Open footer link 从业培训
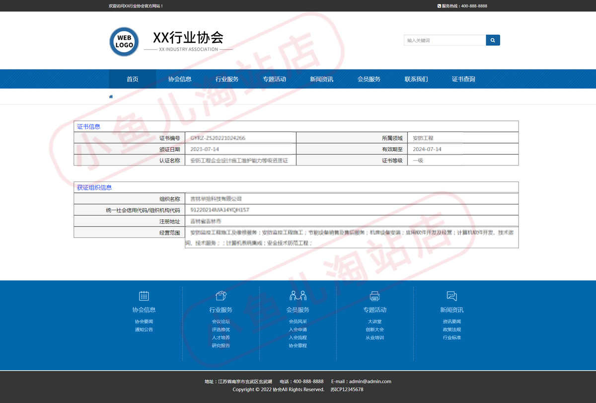 [x=375, y=337]
